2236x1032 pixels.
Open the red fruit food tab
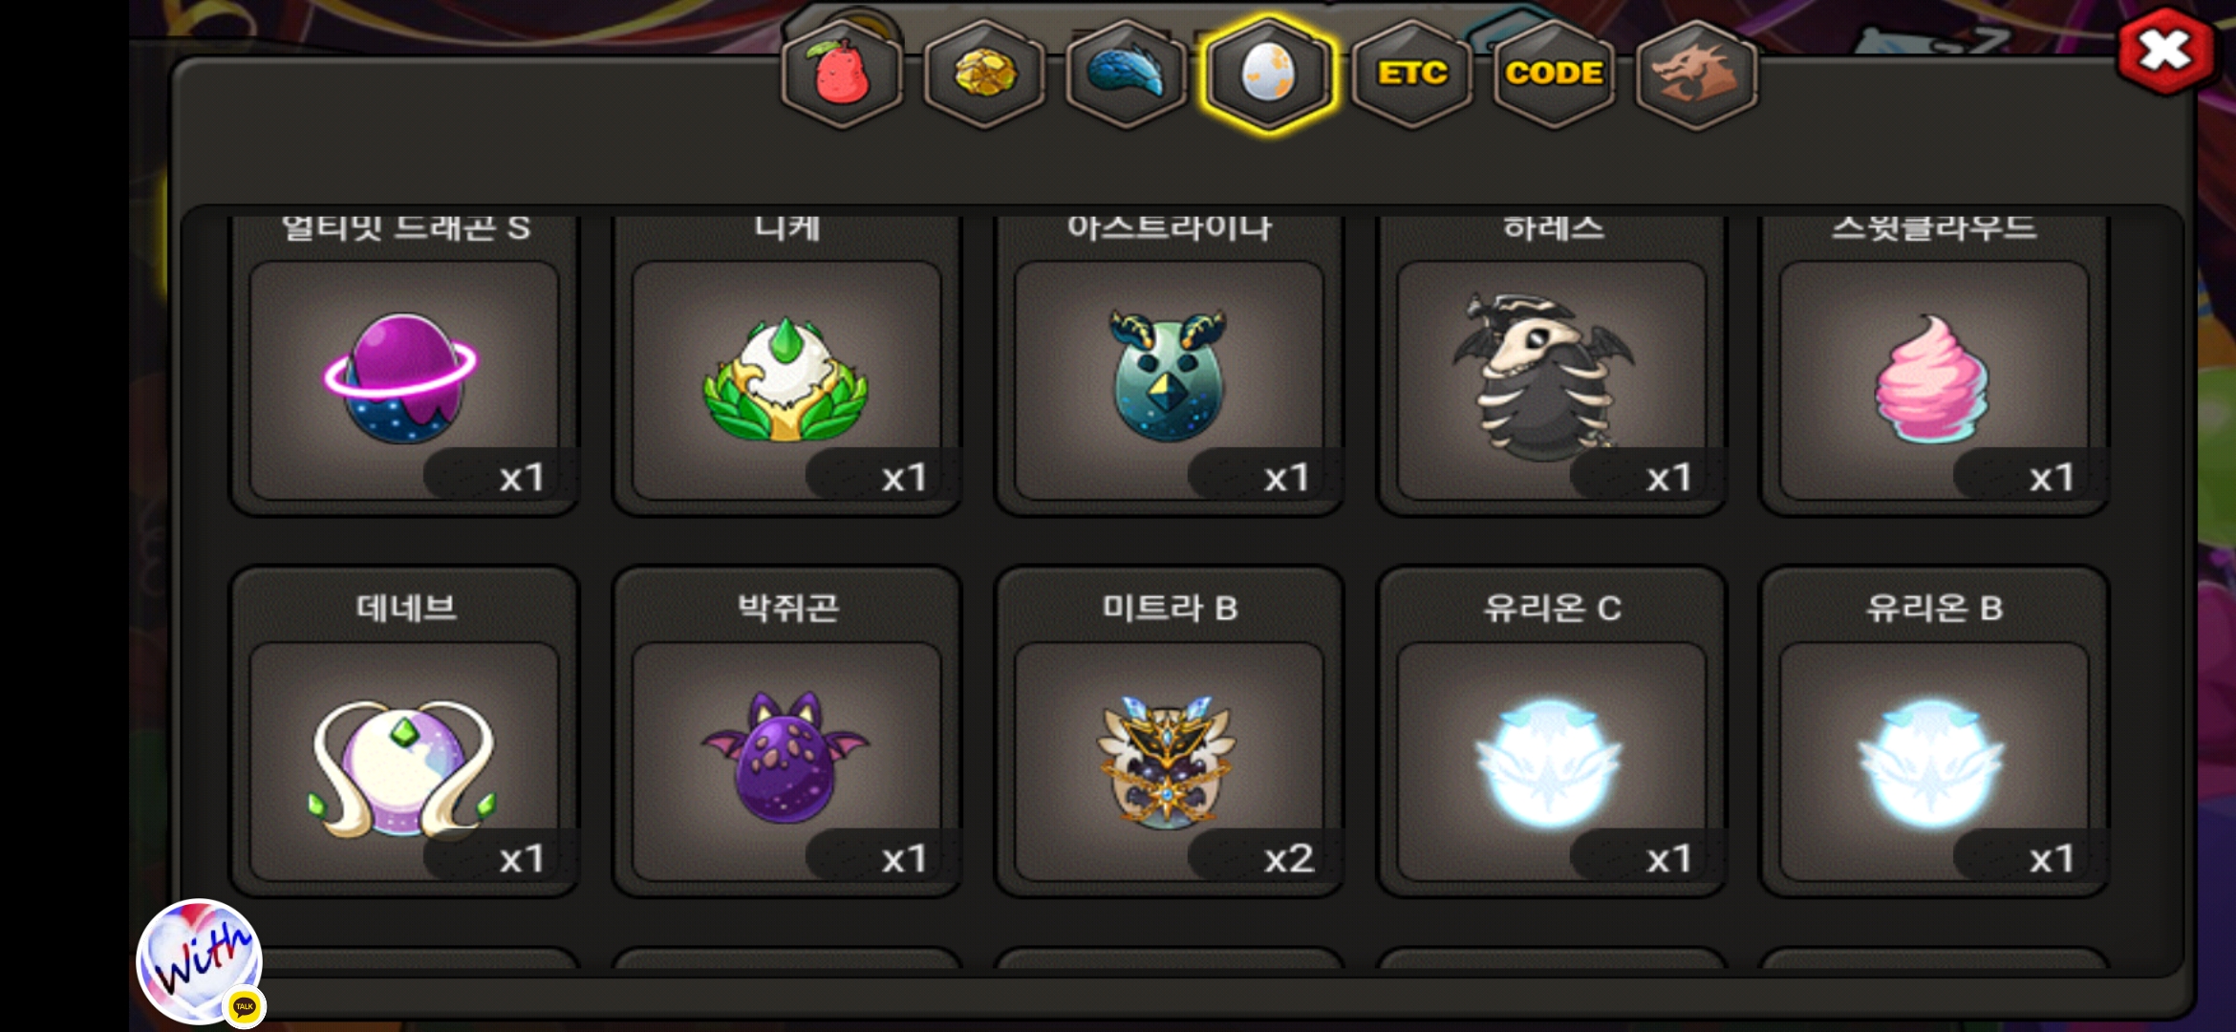842,75
